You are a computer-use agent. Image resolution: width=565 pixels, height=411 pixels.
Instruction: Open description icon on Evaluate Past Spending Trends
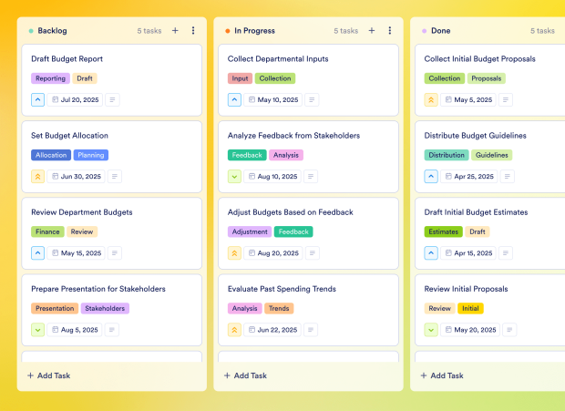(x=311, y=330)
